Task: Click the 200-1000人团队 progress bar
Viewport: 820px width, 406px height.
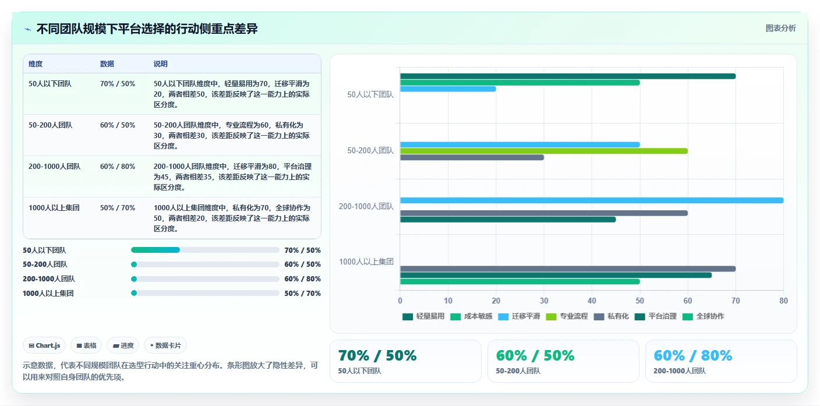Action: click(x=206, y=279)
